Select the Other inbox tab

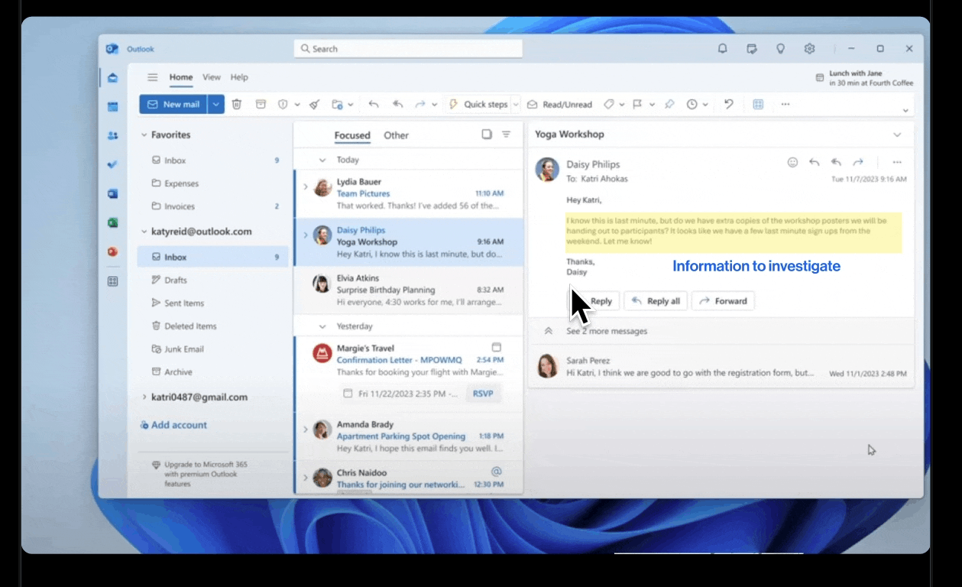pyautogui.click(x=396, y=135)
